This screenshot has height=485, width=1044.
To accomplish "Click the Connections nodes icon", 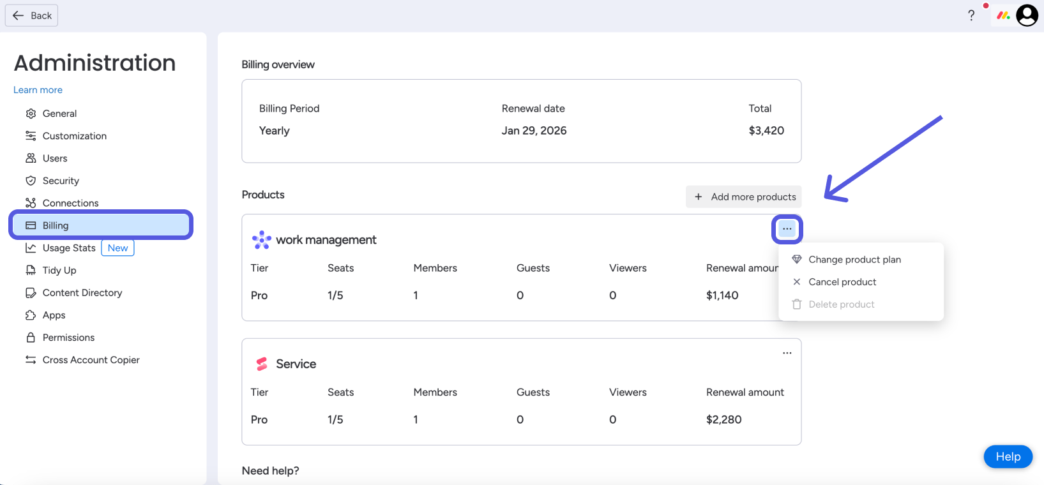I will (31, 203).
